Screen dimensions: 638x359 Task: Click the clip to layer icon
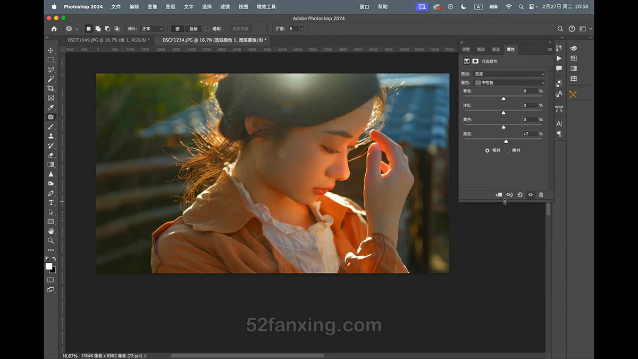pos(499,195)
